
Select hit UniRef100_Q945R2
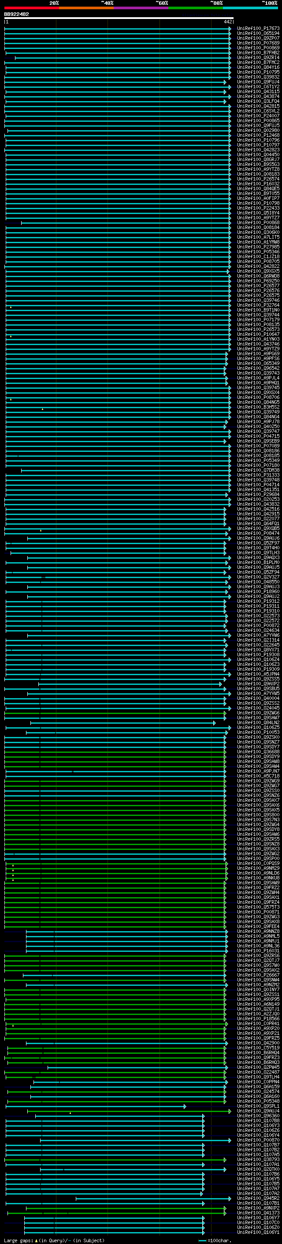pos(258,1198)
